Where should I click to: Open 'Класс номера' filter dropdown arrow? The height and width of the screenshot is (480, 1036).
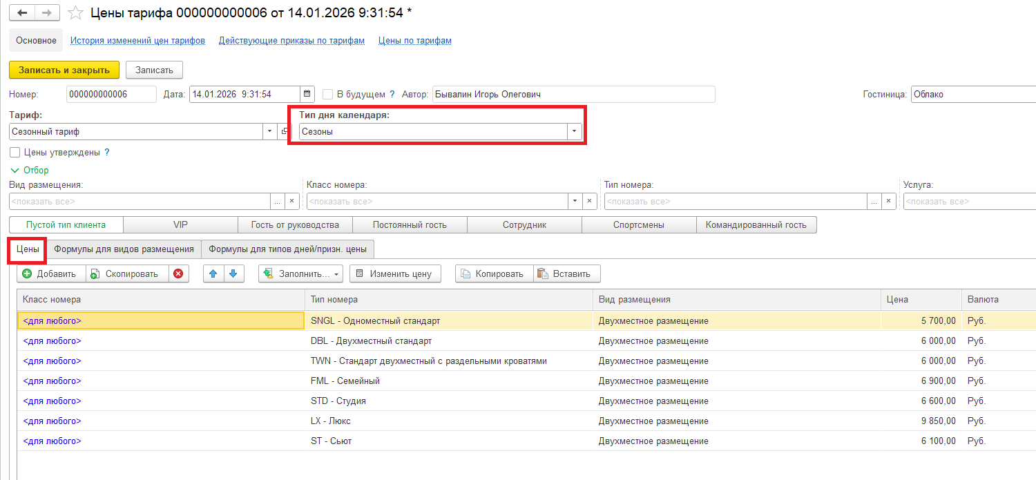click(x=575, y=201)
